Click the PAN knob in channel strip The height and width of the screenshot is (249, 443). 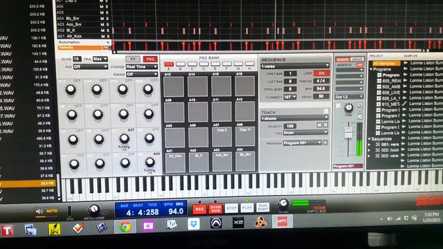pyautogui.click(x=349, y=107)
